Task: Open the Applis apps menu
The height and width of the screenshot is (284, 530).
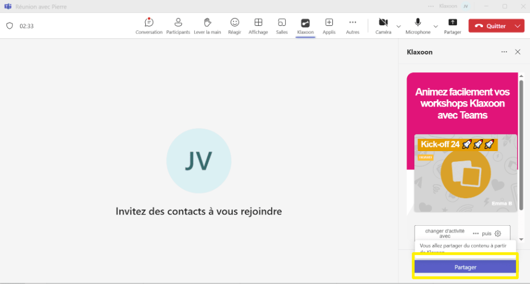Action: 329,25
